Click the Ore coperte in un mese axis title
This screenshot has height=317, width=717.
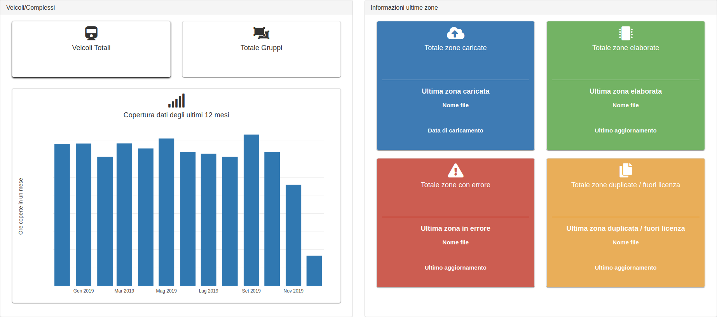[21, 206]
